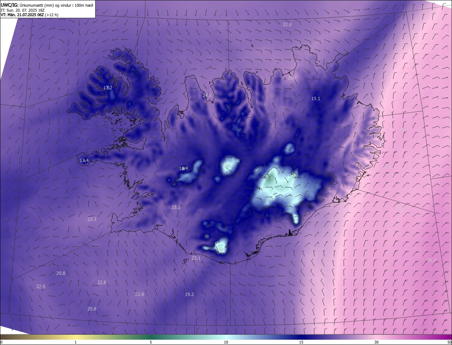
Task: Click the 5 tick on the color scale
Action: point(151,342)
